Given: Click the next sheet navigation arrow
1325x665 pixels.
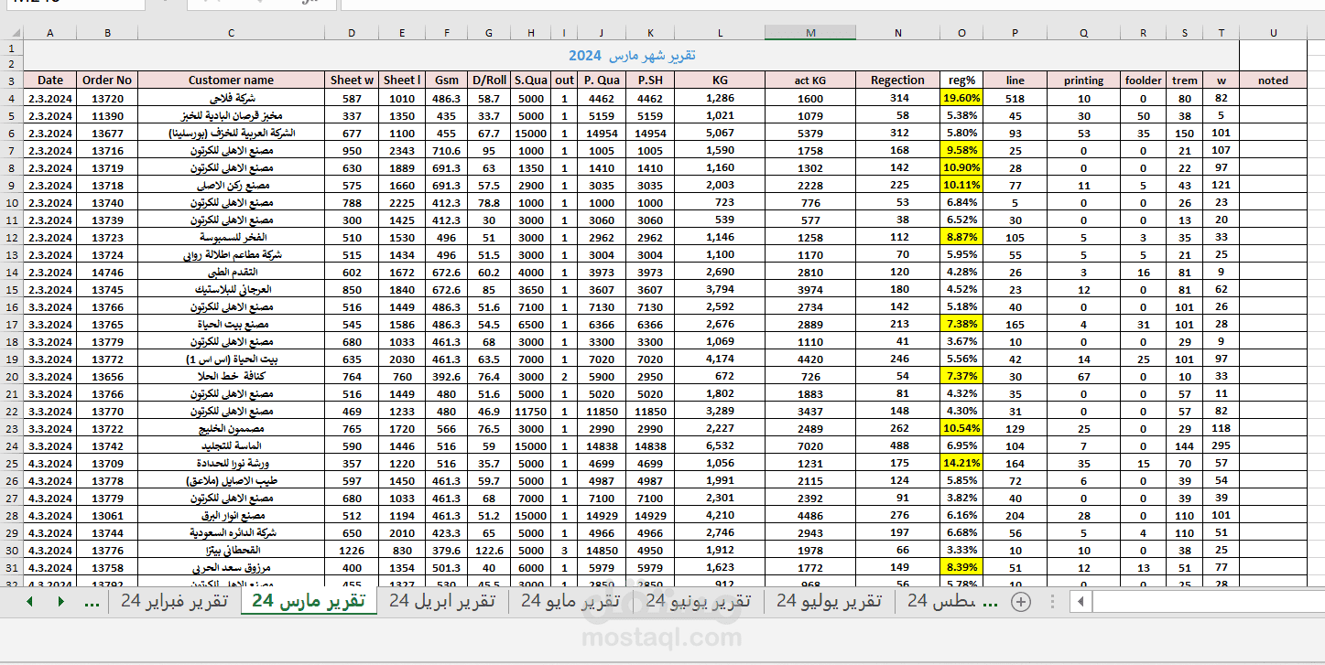Looking at the screenshot, I should coord(61,601).
